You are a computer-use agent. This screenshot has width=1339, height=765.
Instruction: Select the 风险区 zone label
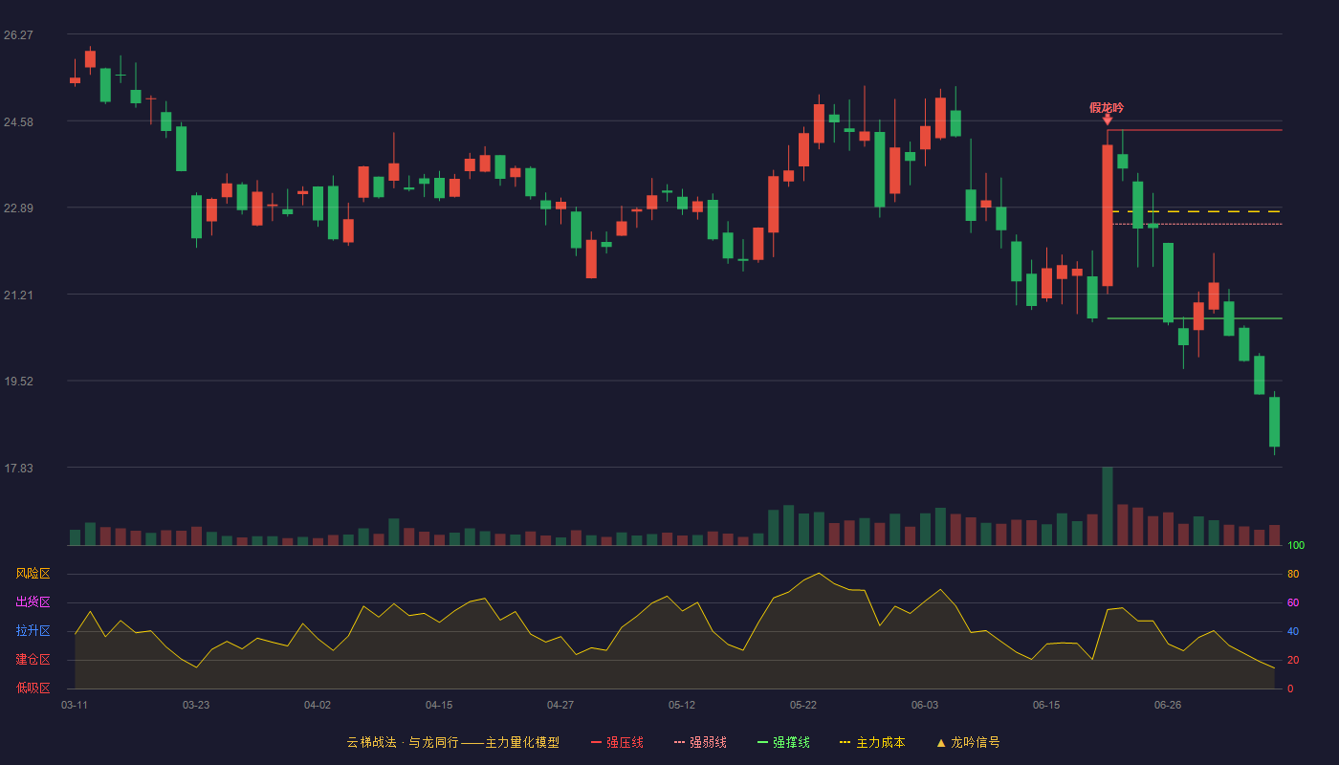(33, 574)
